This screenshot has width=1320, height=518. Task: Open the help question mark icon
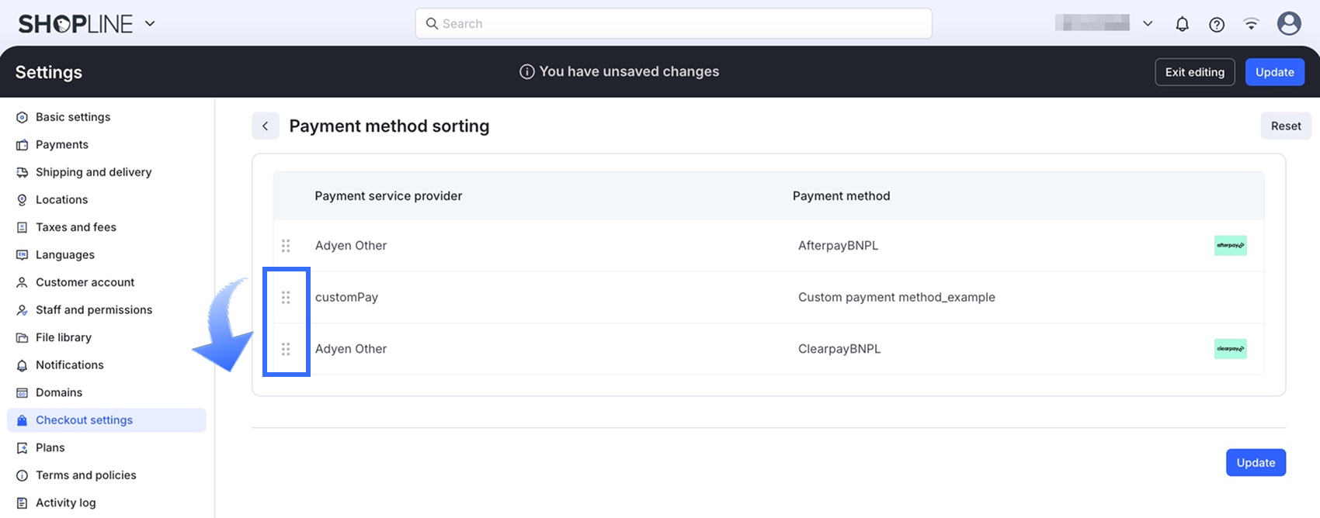click(1217, 24)
